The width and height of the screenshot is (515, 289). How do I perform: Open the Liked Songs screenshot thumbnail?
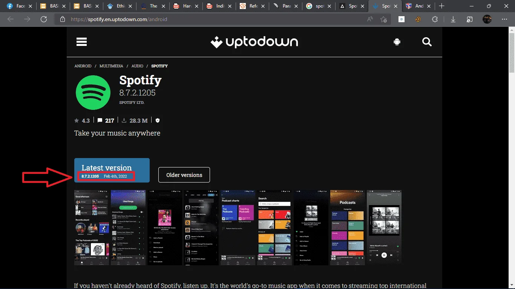tap(128, 228)
